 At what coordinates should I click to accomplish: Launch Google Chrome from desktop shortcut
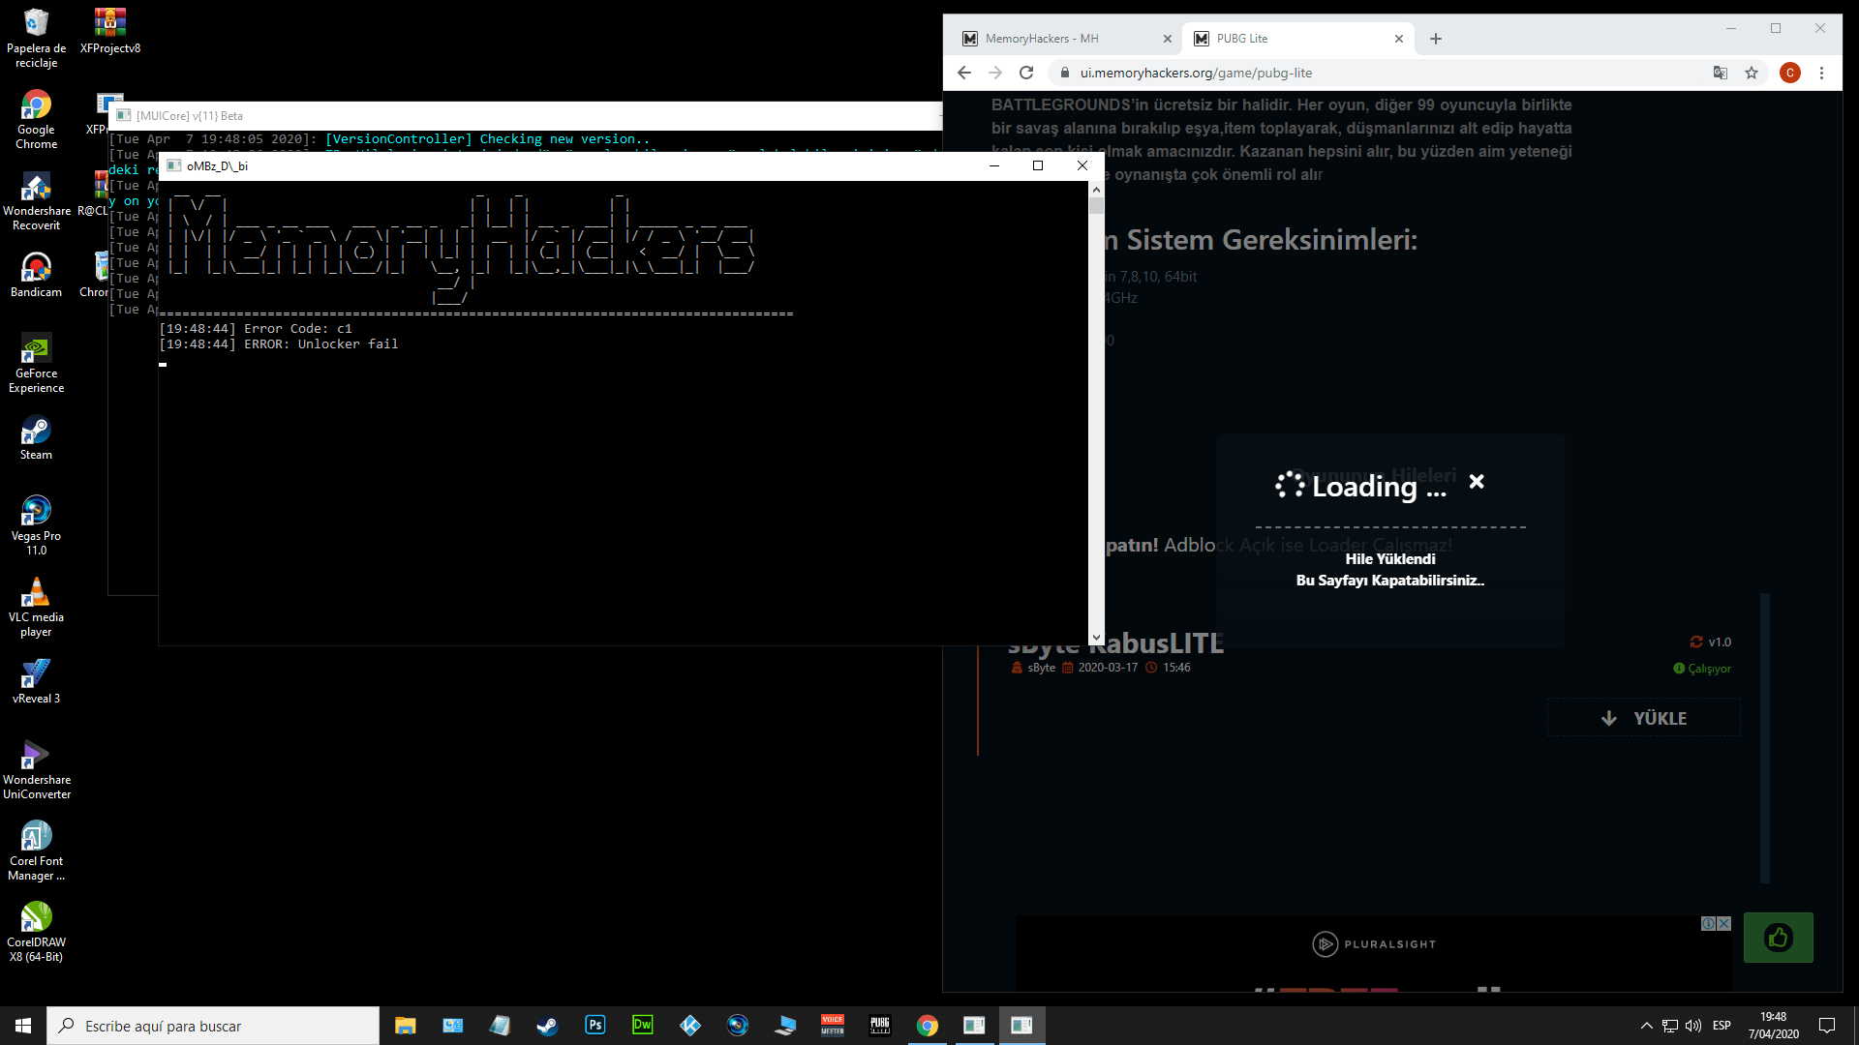pyautogui.click(x=36, y=120)
